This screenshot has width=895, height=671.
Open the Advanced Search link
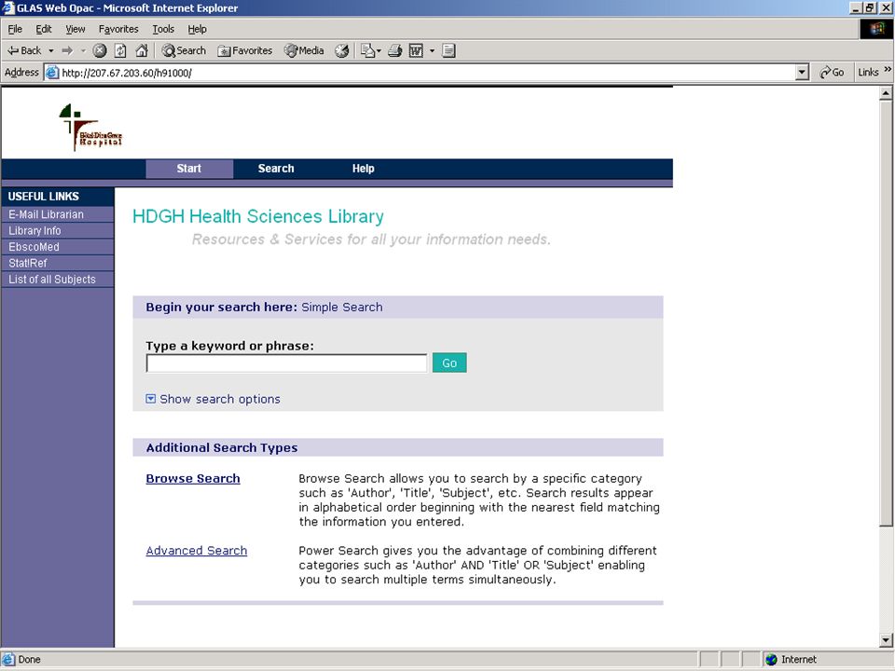197,551
